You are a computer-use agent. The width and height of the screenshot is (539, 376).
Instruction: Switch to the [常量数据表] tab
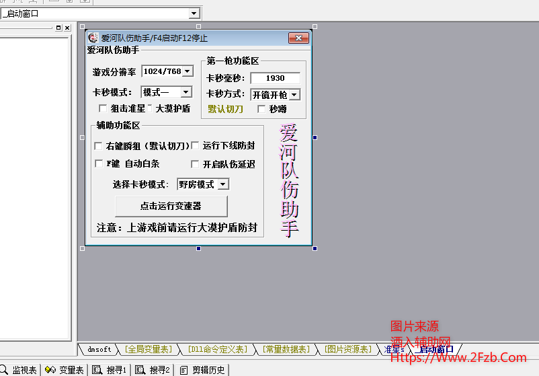286,349
